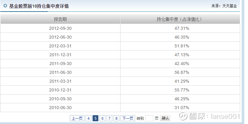Click the 31.07% value in last row
Image resolution: width=248 pixels, height=124 pixels.
point(182,108)
